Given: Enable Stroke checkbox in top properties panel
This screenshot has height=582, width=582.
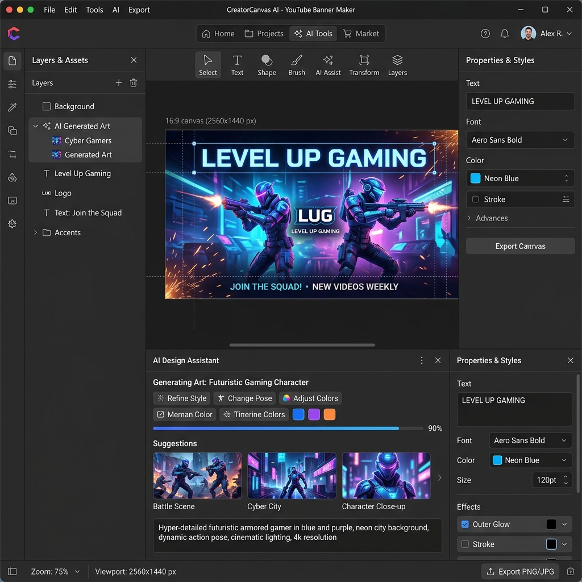Looking at the screenshot, I should click(x=475, y=199).
